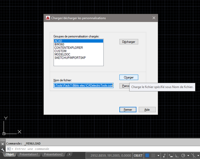Switch to the Objet model tab
The width and height of the screenshot is (200, 159).
click(10, 154)
